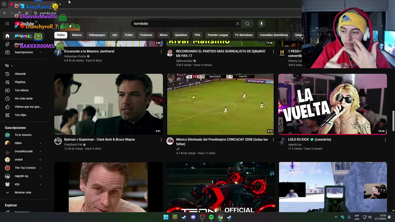Click the Flashback FM channel avatar
This screenshot has width=395, height=222.
coord(58,141)
